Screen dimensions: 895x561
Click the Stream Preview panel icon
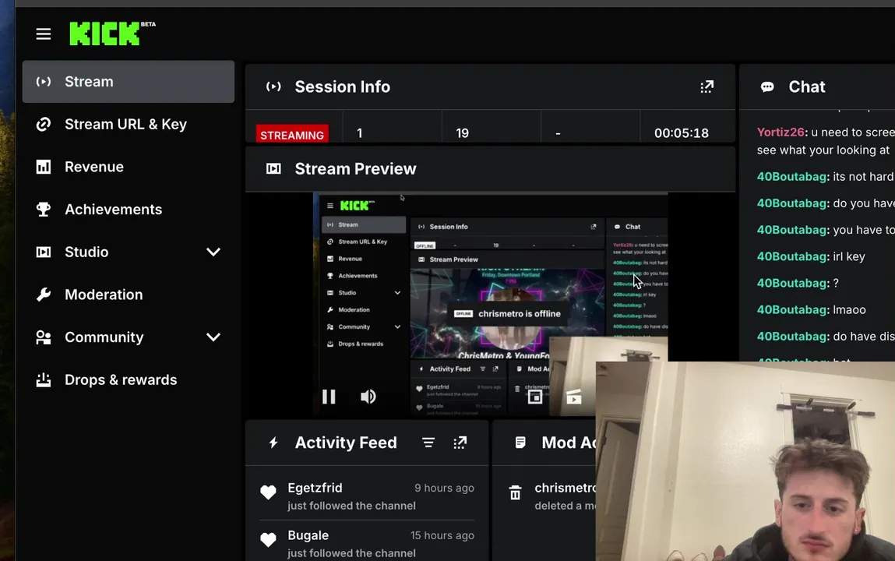(x=273, y=169)
